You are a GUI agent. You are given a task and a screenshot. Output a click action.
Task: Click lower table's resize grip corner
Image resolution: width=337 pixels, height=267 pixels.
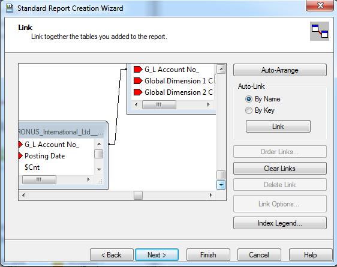point(100,181)
